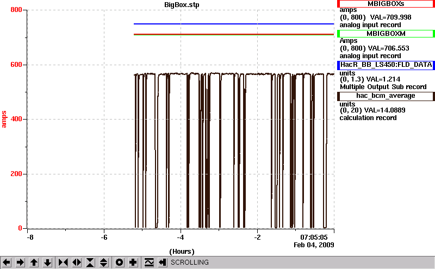Click the Feb 04, 2009 date label
The height and width of the screenshot is (269, 435).
point(314,245)
